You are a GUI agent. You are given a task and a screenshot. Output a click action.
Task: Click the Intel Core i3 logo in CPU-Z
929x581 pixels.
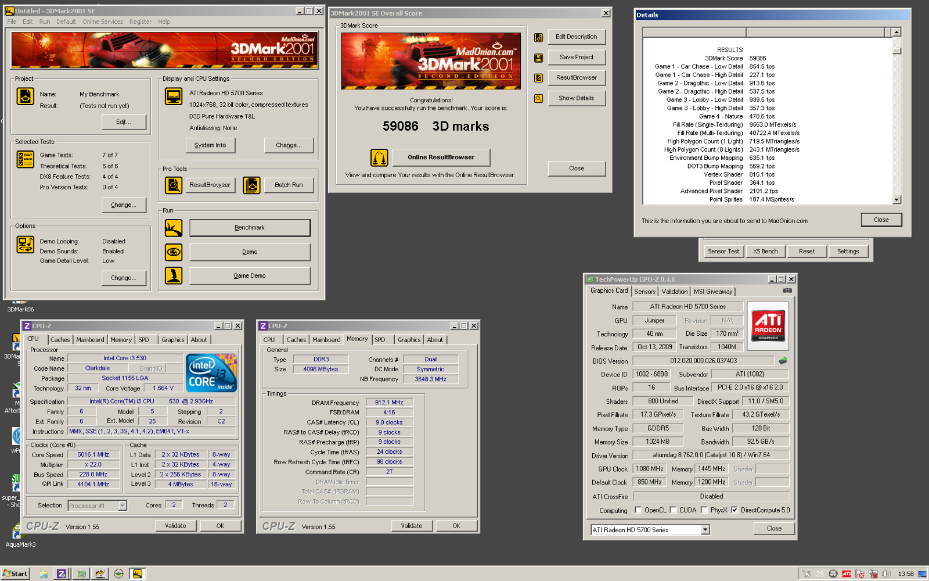[212, 373]
